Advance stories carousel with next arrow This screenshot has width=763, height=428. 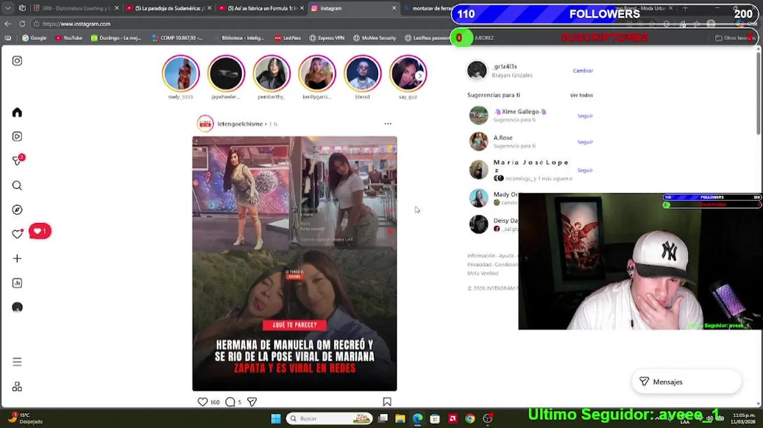click(x=420, y=75)
